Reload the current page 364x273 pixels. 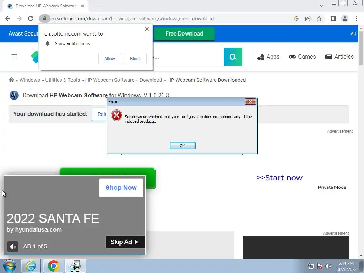(x=31, y=18)
